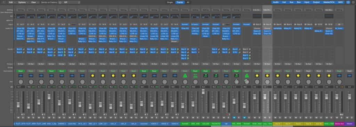The width and height of the screenshot is (356, 127).
Task: Click the waveform icon on Master channel
Action: tap(349, 75)
